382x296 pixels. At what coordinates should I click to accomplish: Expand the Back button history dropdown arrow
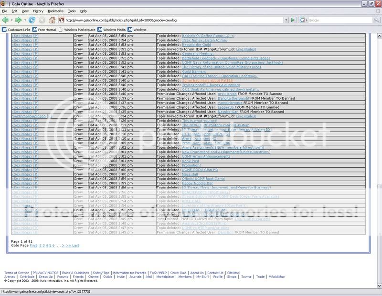(x=11, y=20)
